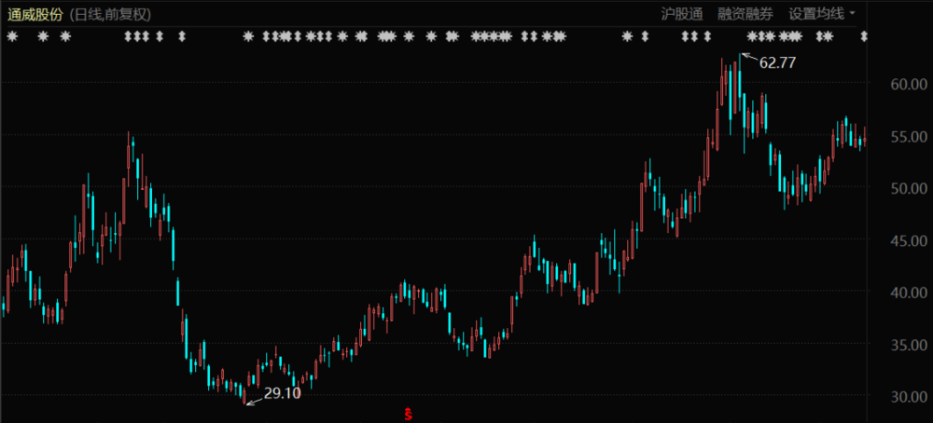
Task: Click the 29.10 lowest price label
Action: [x=283, y=393]
